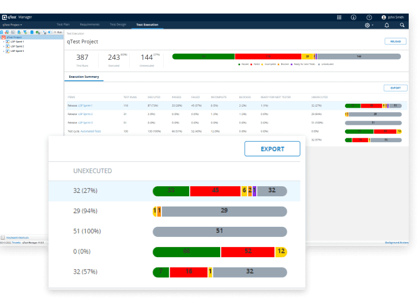Click the download icon in top bar
Viewport: 420px width, 299px height.
tap(353, 17)
